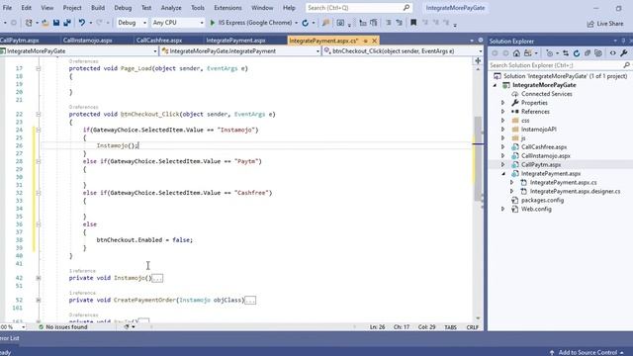Image resolution: width=633 pixels, height=356 pixels.
Task: Click View Code icon in Solution Explorer
Action: [x=613, y=53]
